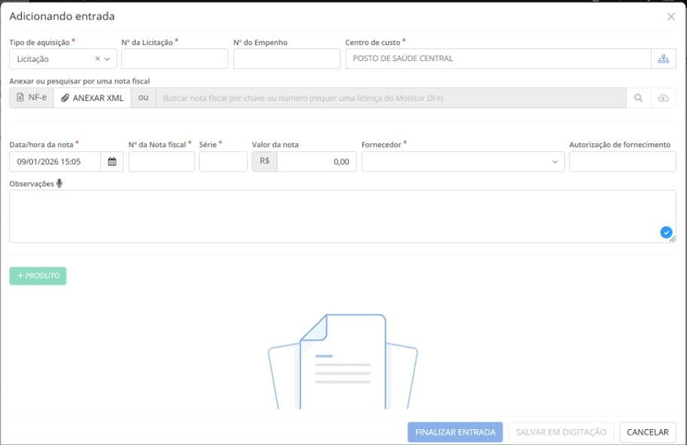Click the cloud download icon
This screenshot has height=445, width=687.
click(x=663, y=98)
